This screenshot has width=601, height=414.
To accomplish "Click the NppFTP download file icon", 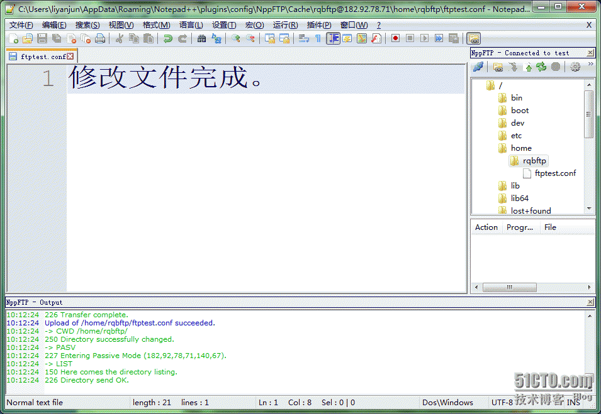I will (x=513, y=67).
